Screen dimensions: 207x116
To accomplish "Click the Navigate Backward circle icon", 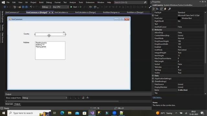I will pos(5,7).
